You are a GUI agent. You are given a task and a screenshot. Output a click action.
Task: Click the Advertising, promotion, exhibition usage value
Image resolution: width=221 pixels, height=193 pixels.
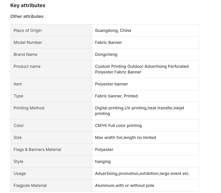point(142,174)
